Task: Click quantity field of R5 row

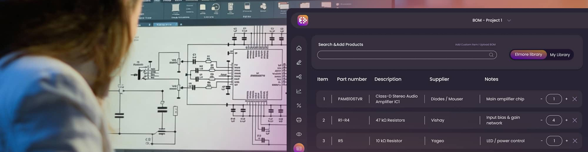Action: click(x=554, y=141)
